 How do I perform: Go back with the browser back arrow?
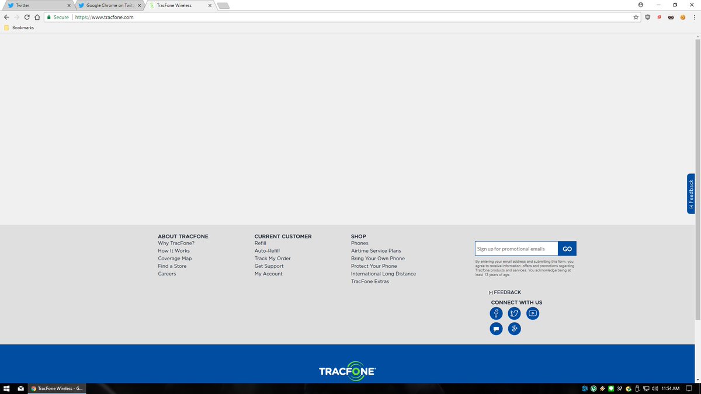pos(6,18)
